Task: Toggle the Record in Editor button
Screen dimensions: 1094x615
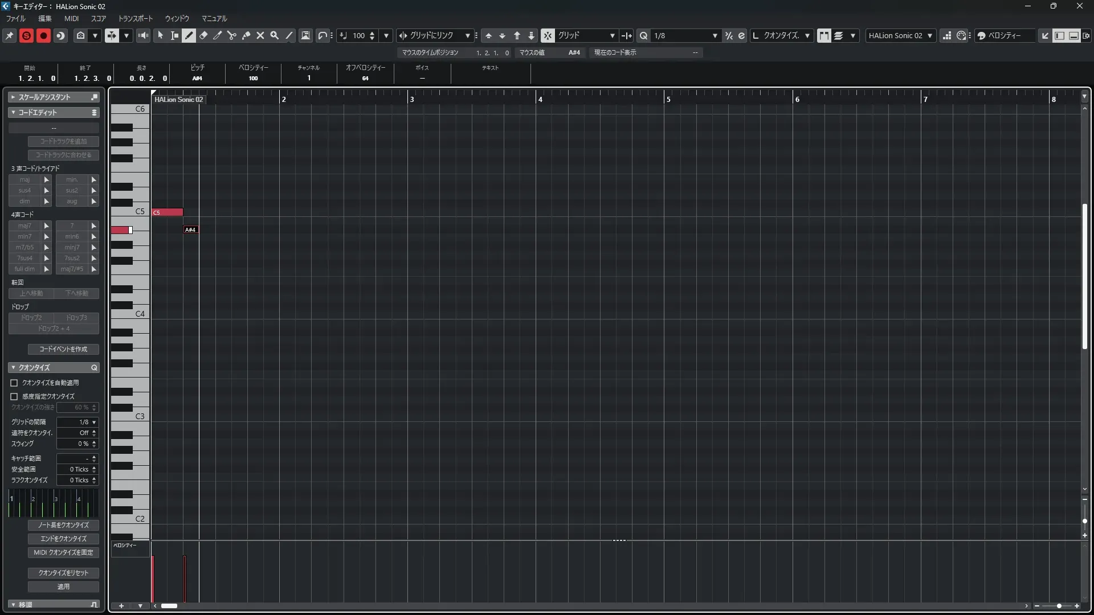Action: (x=43, y=35)
